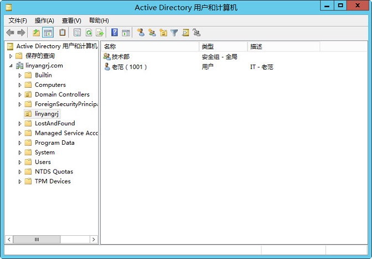Image resolution: width=372 pixels, height=259 pixels.
Task: Expand the Managed Service Accounts node
Action: [x=20, y=133]
